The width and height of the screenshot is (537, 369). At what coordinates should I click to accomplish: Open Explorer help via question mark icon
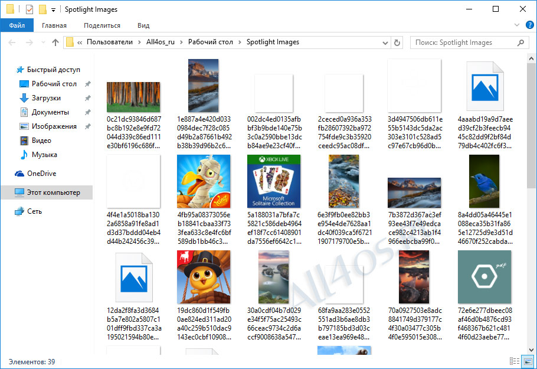529,25
